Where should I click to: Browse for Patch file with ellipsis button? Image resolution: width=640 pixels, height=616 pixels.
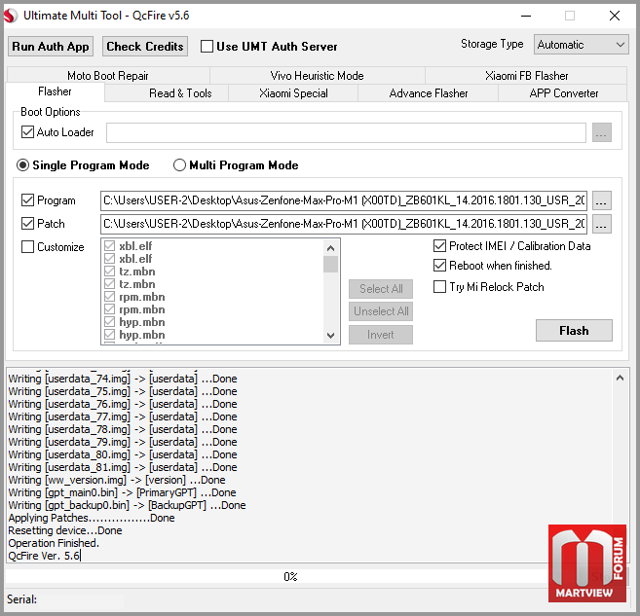click(601, 224)
